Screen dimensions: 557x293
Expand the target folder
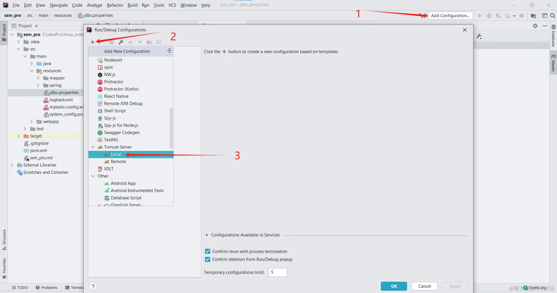click(19, 136)
